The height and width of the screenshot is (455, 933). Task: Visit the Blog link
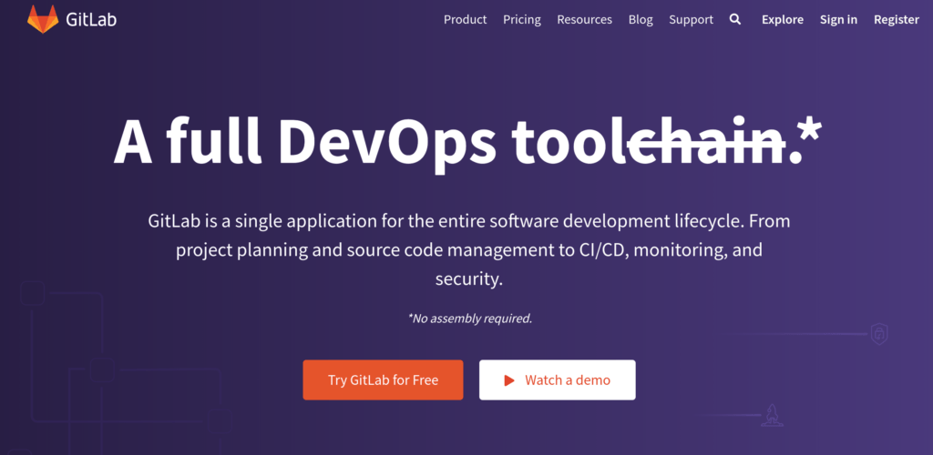641,20
